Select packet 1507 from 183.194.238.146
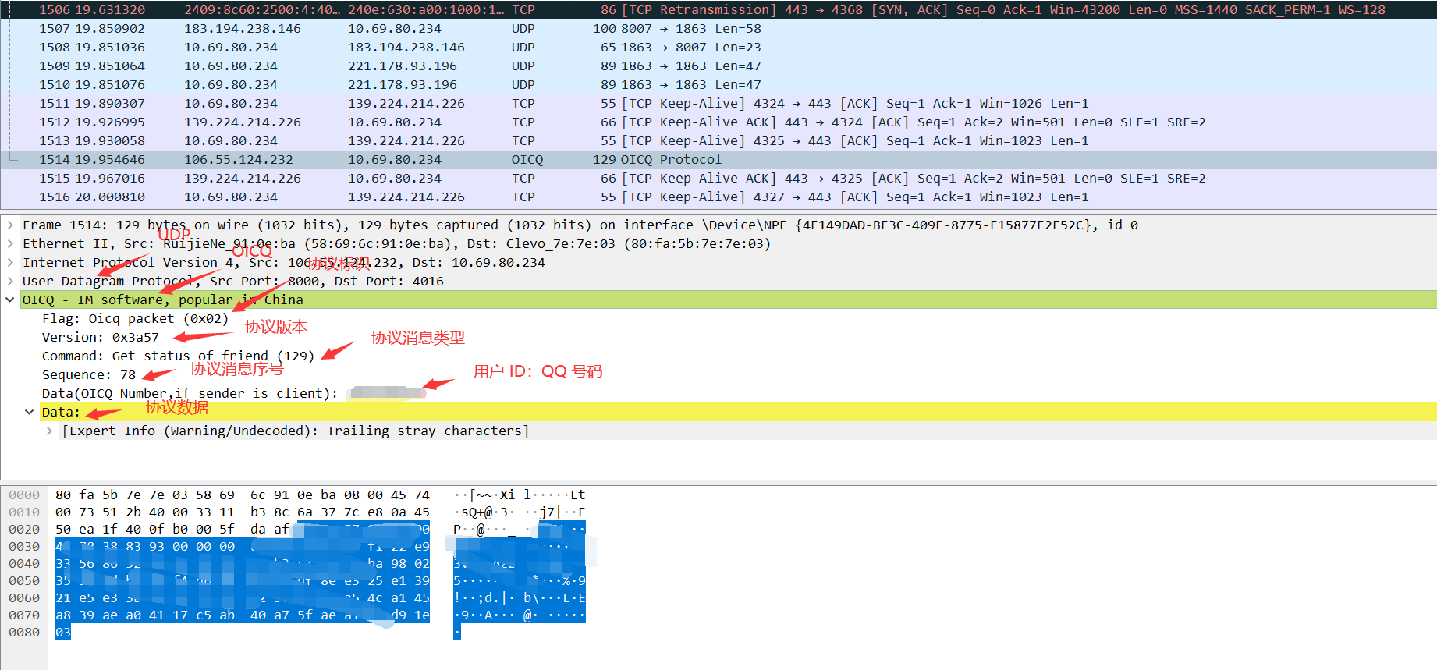1437x670 pixels. (x=718, y=28)
